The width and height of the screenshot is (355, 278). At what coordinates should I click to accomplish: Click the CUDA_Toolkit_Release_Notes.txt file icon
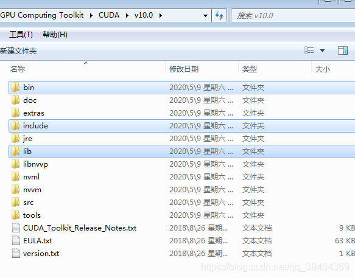tap(16, 228)
